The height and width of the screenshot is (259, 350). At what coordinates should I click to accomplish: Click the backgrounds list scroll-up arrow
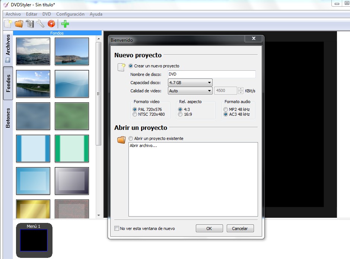point(99,39)
